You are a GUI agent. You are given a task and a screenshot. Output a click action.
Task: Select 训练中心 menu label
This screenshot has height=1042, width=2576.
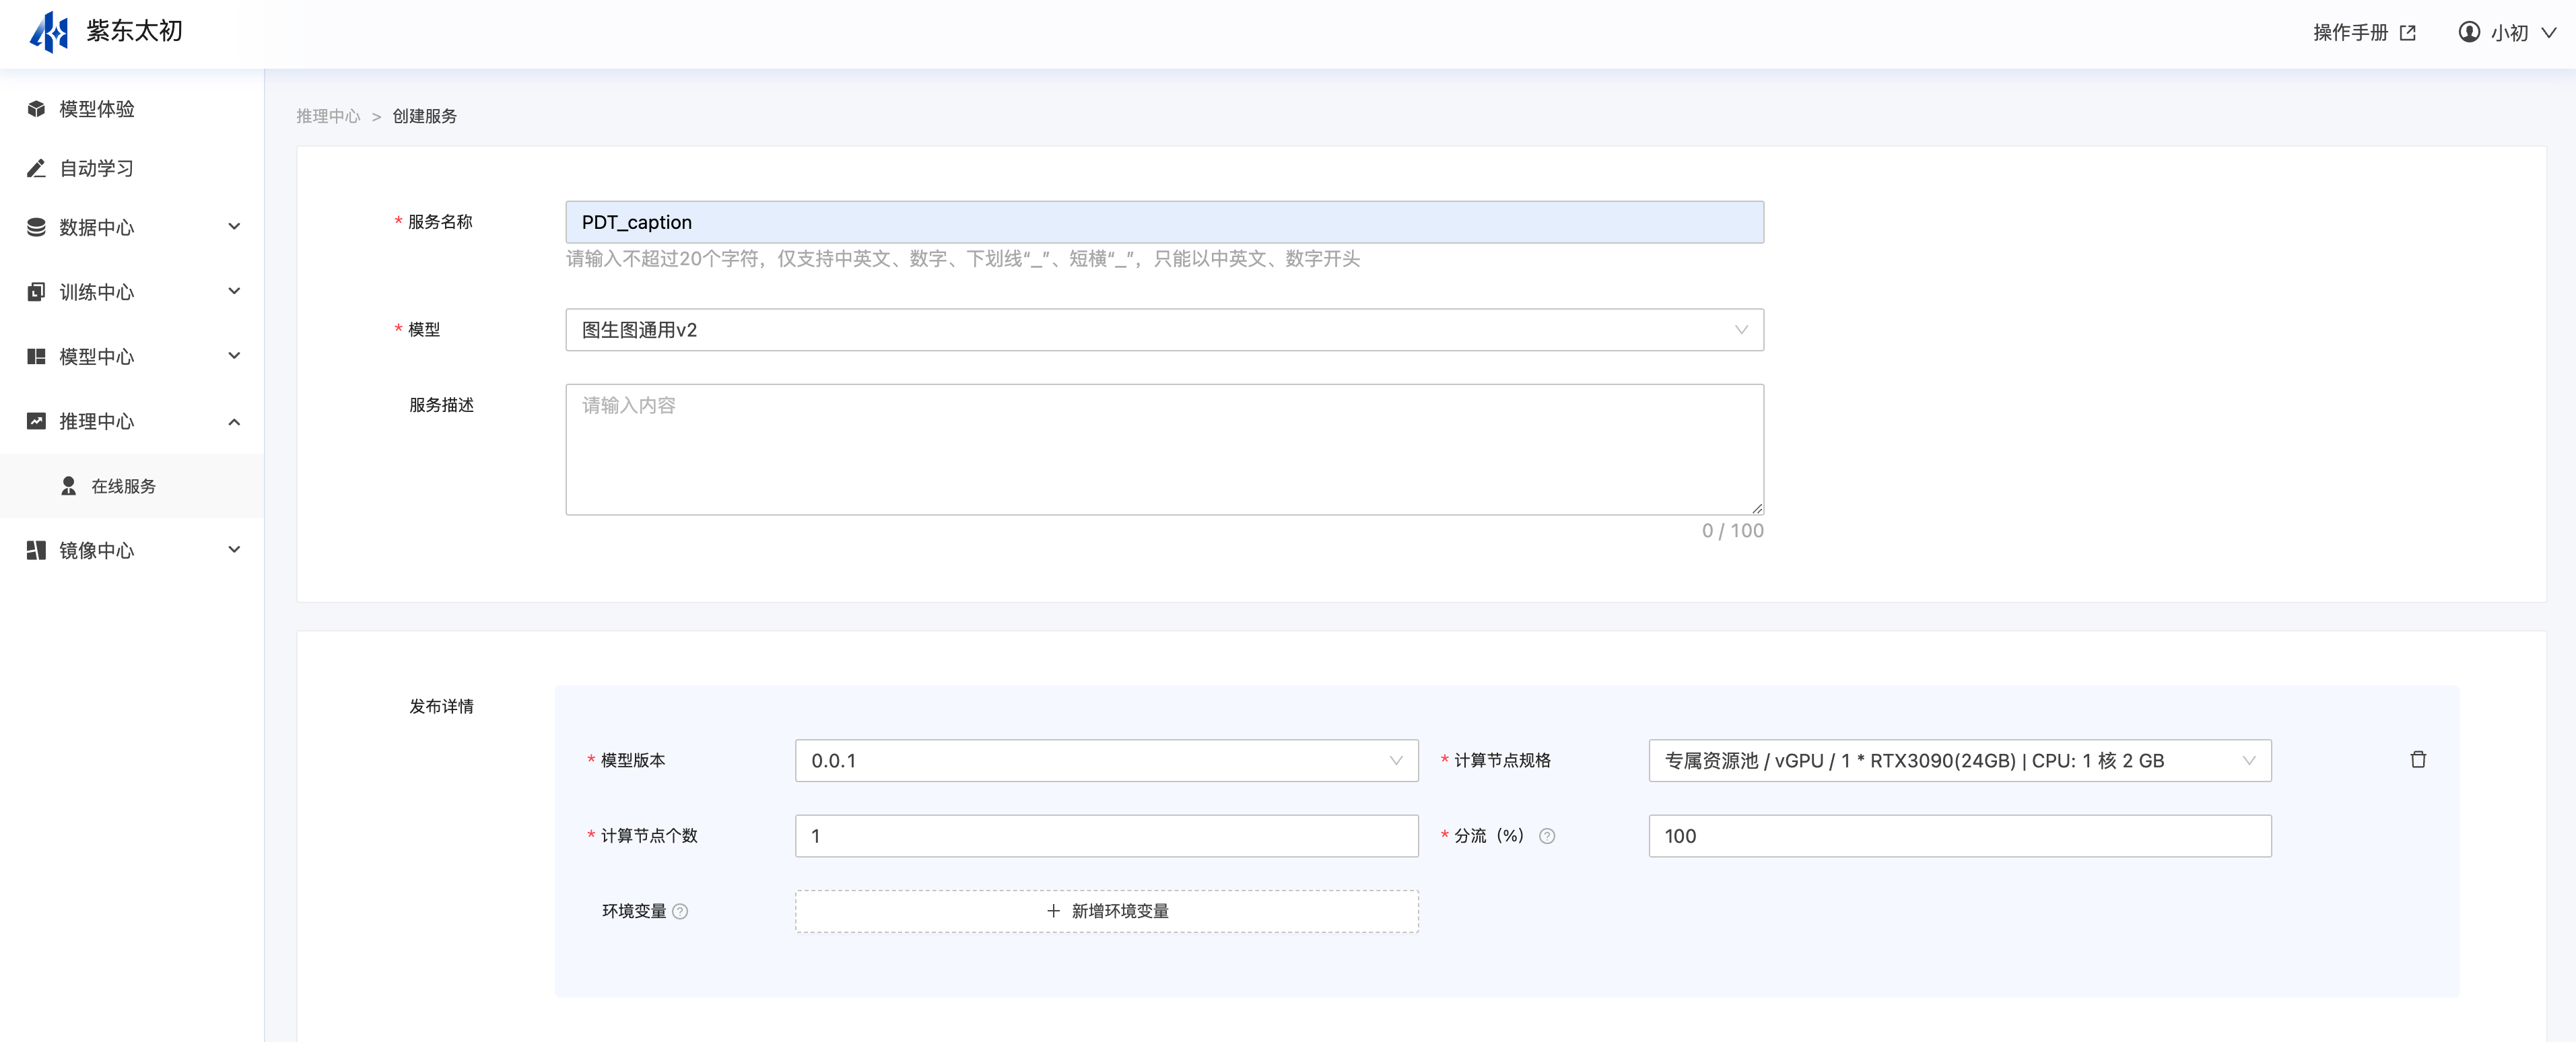[x=96, y=292]
